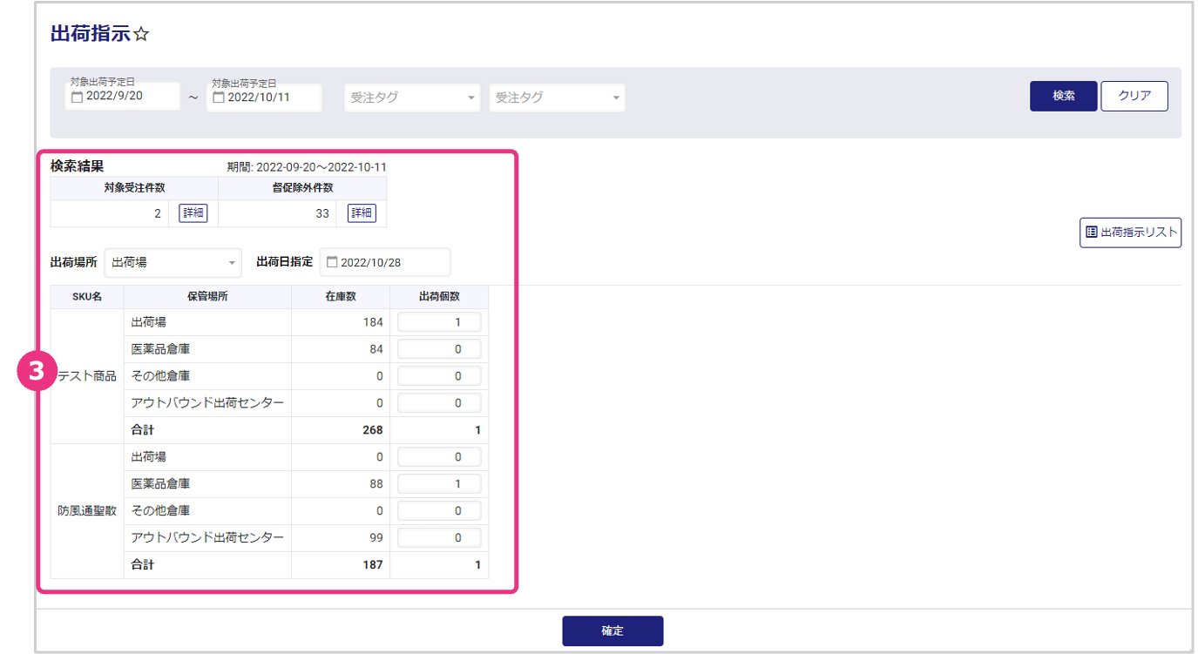
Task: Open 詳細 for 対象受注件数
Action: [193, 213]
